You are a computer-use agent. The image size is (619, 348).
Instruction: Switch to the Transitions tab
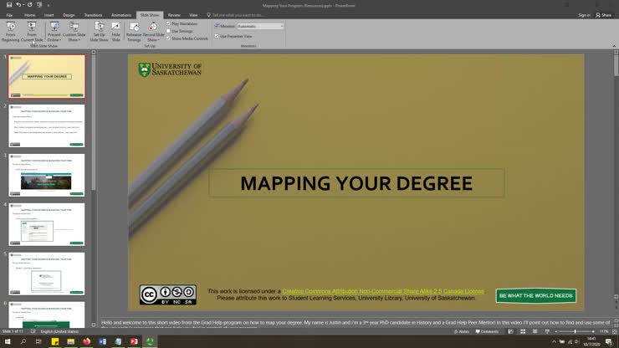pyautogui.click(x=93, y=15)
